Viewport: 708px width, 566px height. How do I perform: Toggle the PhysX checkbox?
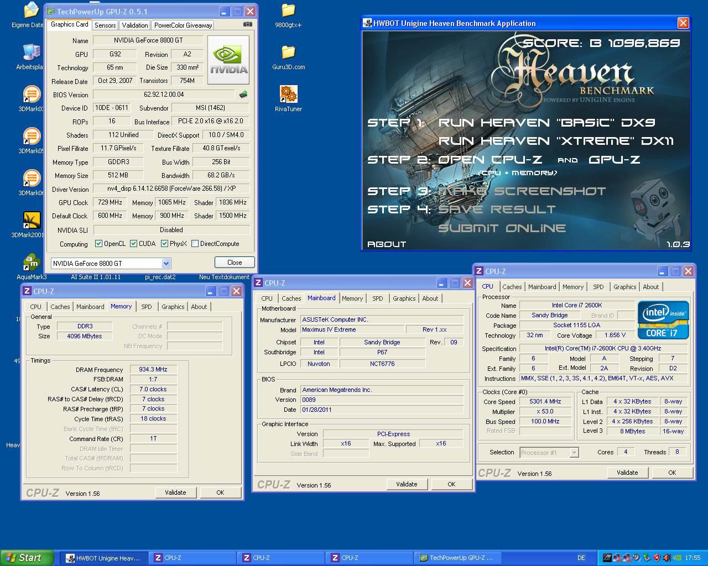pos(164,243)
